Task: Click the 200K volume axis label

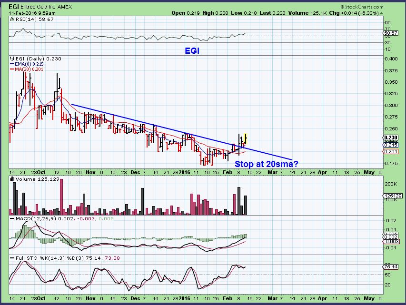Action: [x=391, y=184]
